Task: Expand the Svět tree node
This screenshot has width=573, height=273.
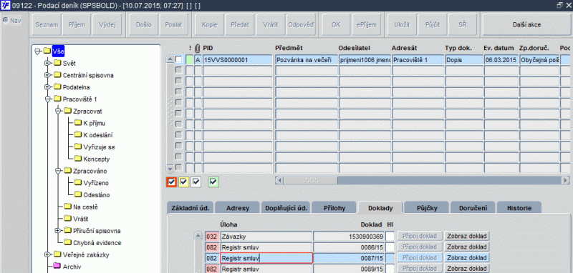Action: (47, 63)
